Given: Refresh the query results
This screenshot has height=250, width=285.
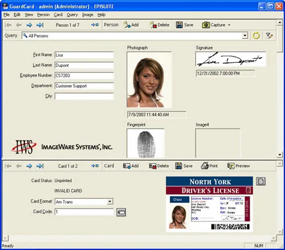Looking at the screenshot, I should (256, 35).
